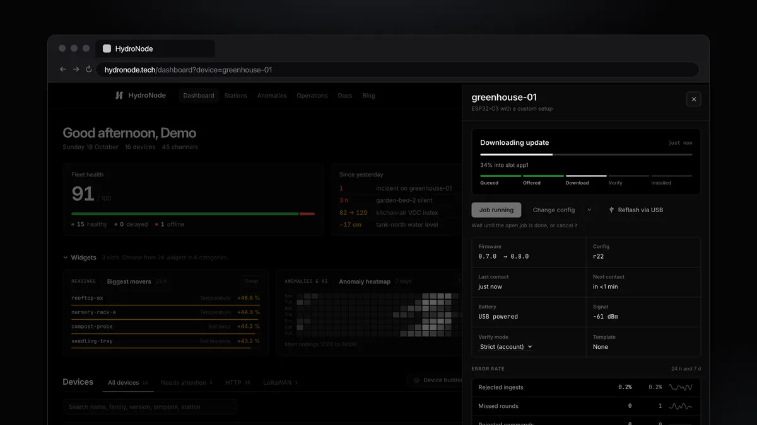757x425 pixels.
Task: Click the gear icon on Device builder
Action: (x=417, y=380)
